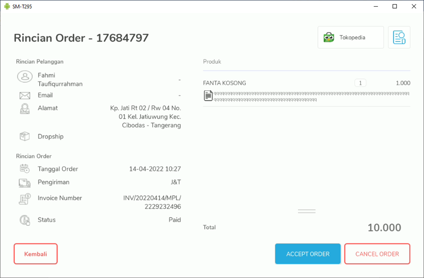Click the Status payment icon
424x278 pixels.
pyautogui.click(x=25, y=220)
